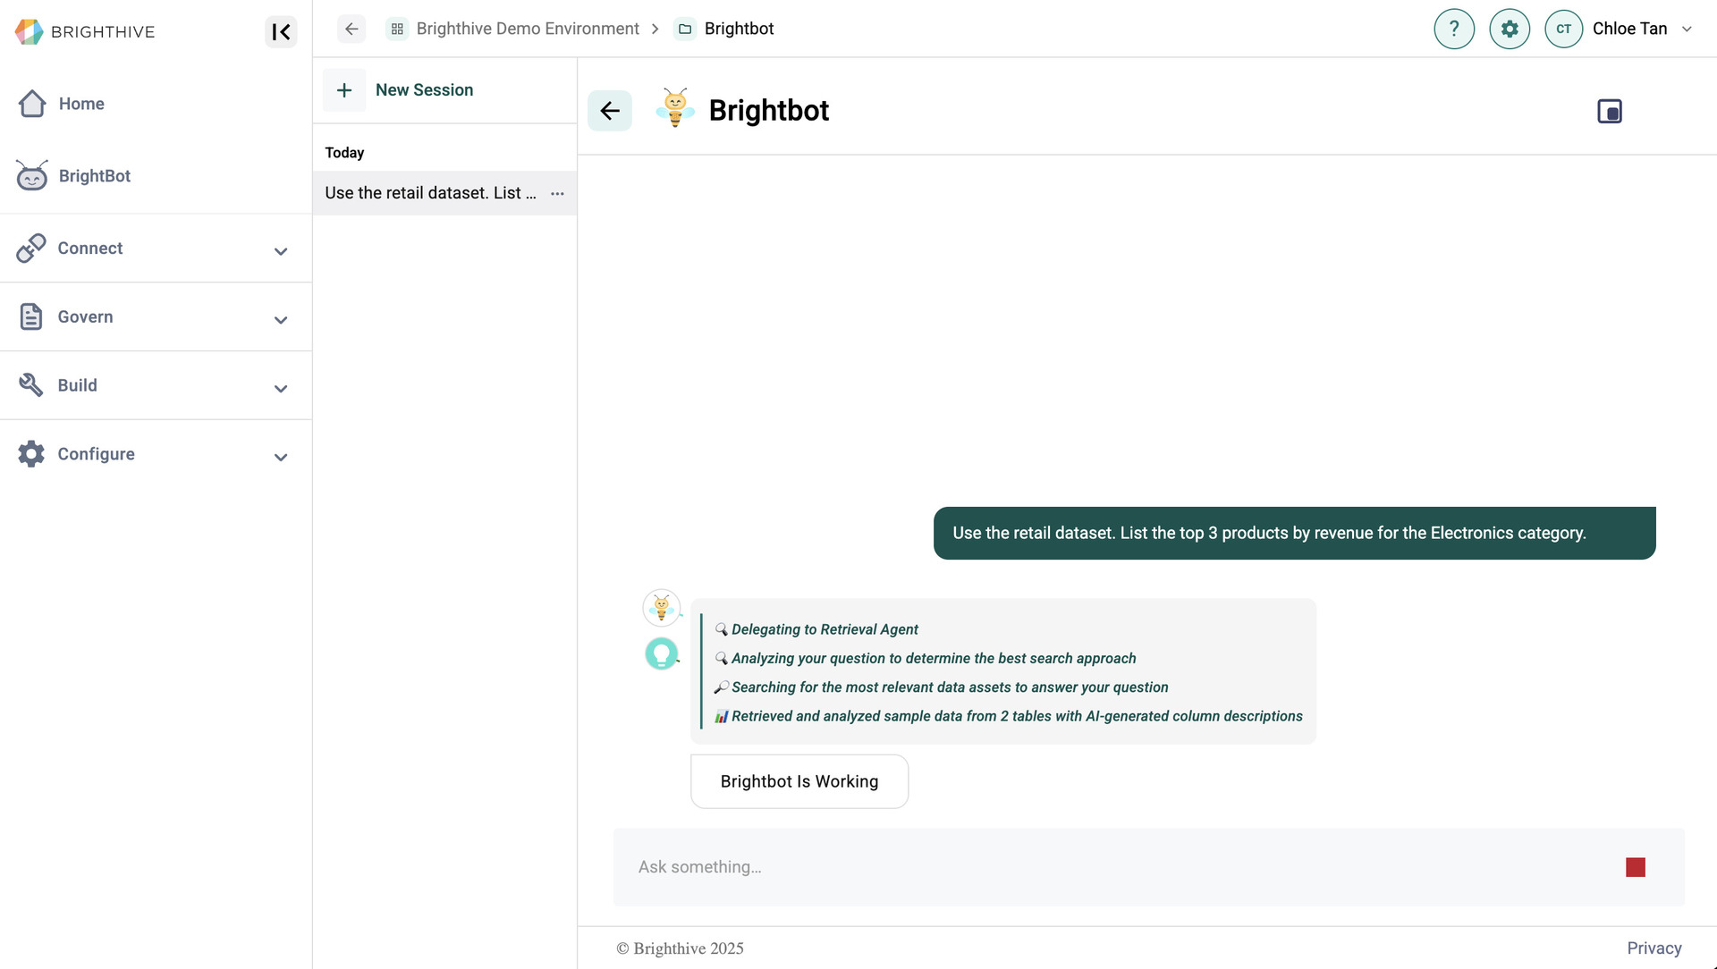This screenshot has height=969, width=1717.
Task: Open settings gear in top bar
Action: [1510, 29]
